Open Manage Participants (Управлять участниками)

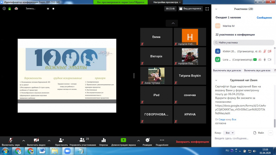[x=82, y=140]
